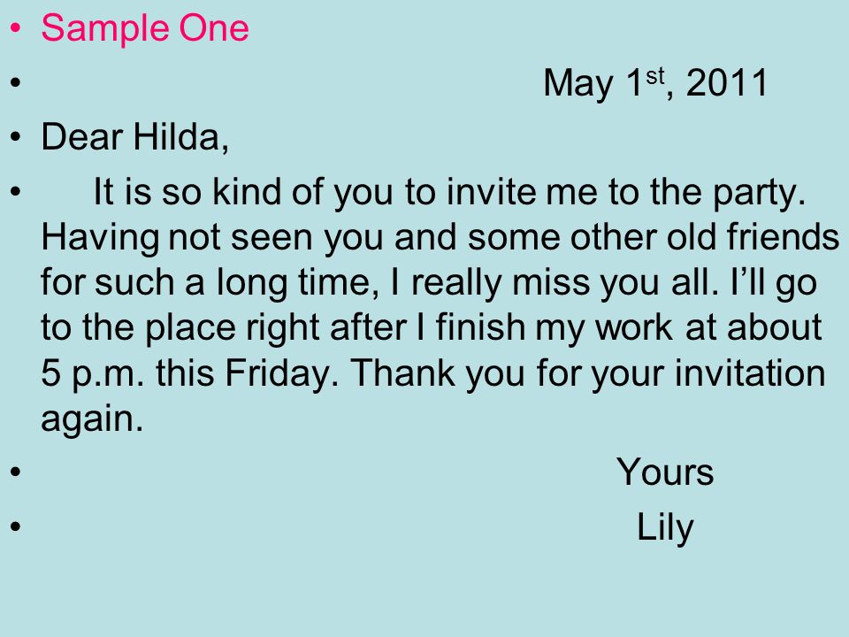
Task: Click the word 'Having' in the letter
Action: [100, 238]
